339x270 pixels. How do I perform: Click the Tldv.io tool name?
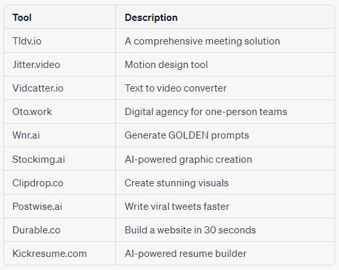click(x=27, y=41)
